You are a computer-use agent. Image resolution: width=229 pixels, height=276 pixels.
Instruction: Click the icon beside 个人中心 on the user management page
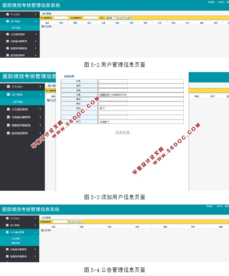(x=8, y=14)
